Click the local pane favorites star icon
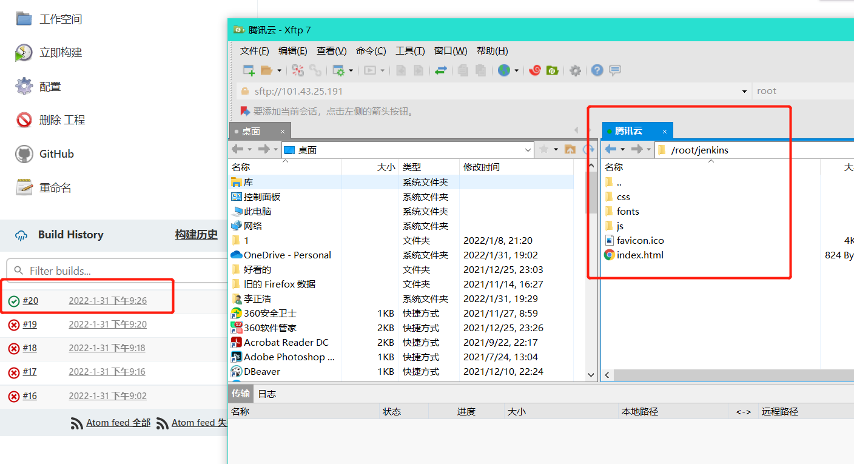 [x=544, y=149]
